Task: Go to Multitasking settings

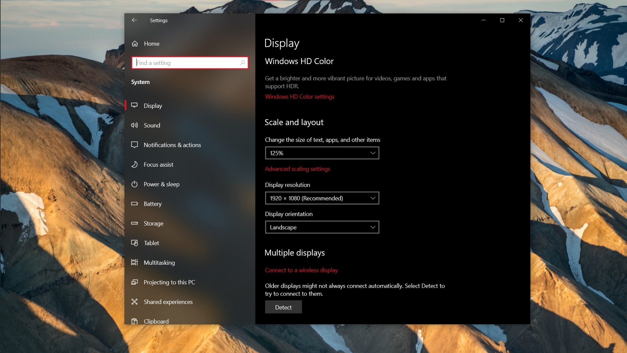Action: tap(159, 263)
